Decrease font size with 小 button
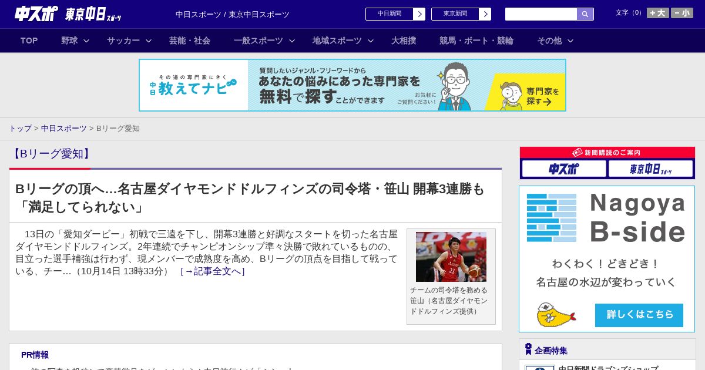This screenshot has height=370, width=705. pyautogui.click(x=682, y=13)
